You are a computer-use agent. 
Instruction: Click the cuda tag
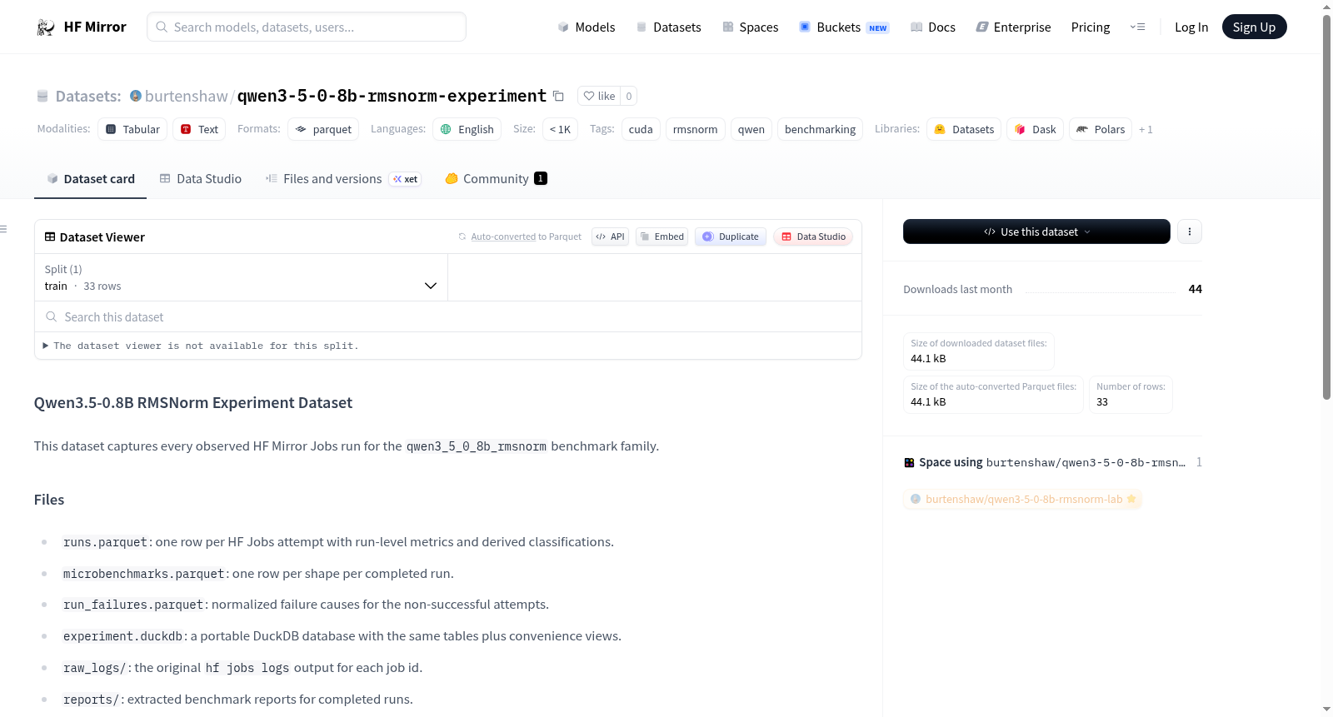[x=641, y=129]
